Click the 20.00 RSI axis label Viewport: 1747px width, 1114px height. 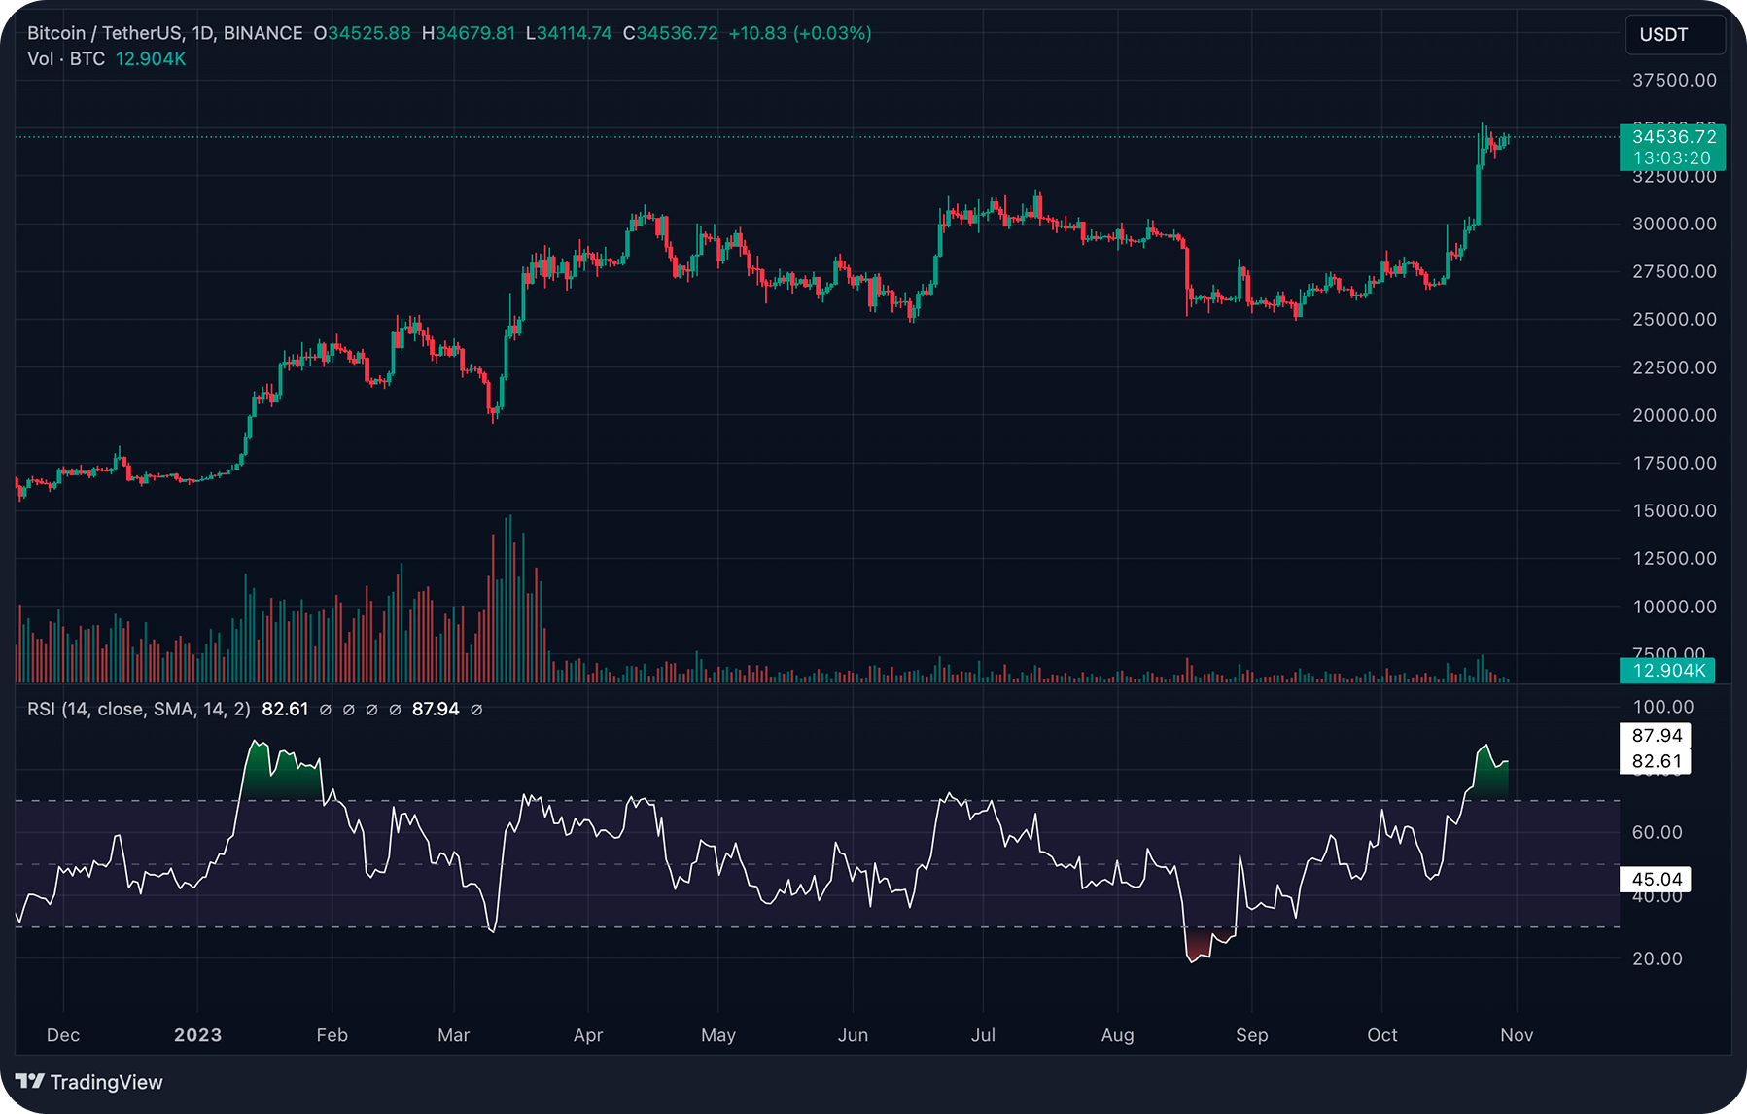(x=1657, y=959)
